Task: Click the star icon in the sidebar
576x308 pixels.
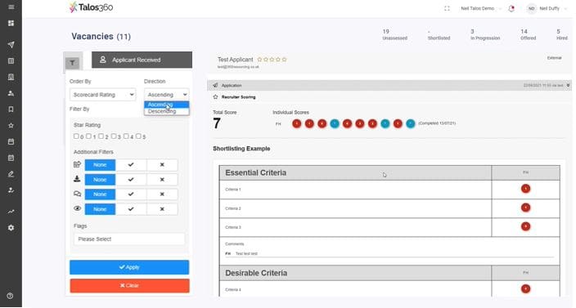Action: (11, 125)
